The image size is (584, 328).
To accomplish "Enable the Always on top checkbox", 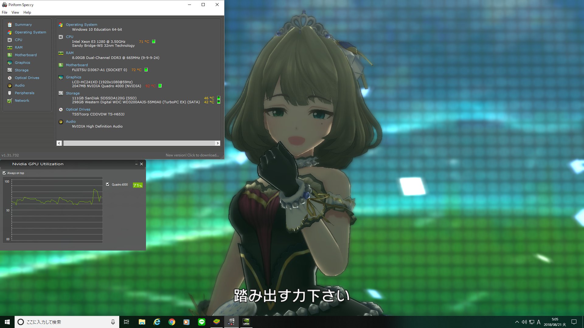I will click(x=5, y=173).
